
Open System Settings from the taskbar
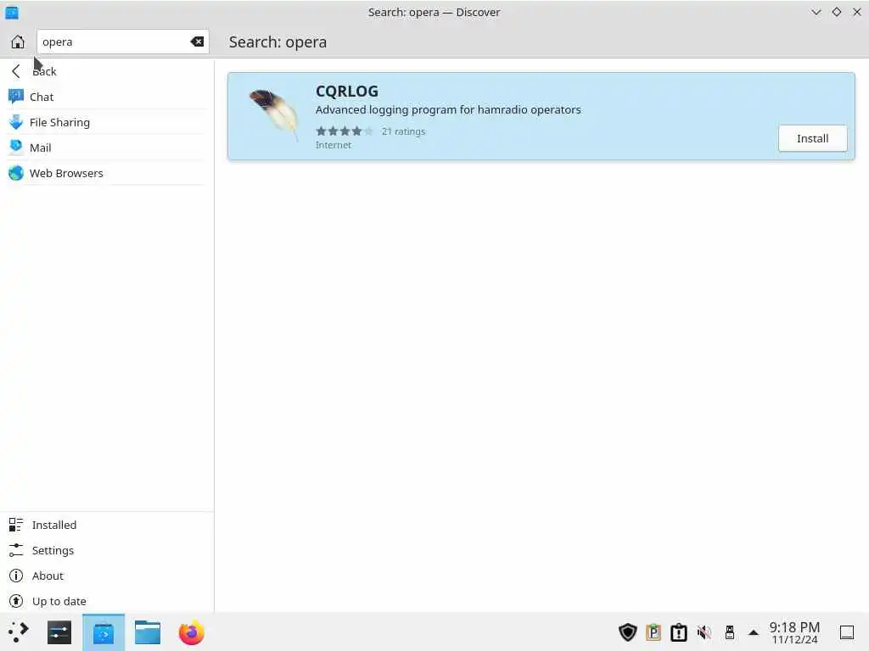click(59, 632)
